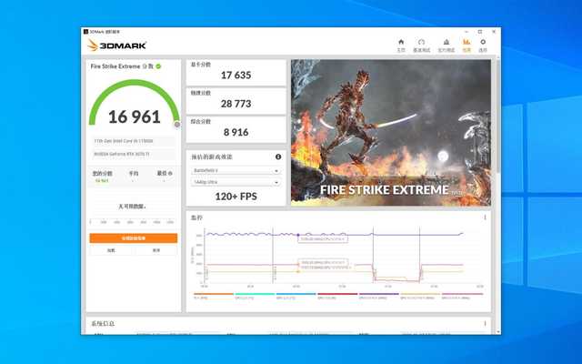Toggle the blue legend item in monitoring chart

point(296,296)
